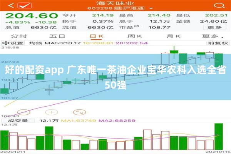
Task: Zoom in chart with plus circle
Action: click(52, 112)
